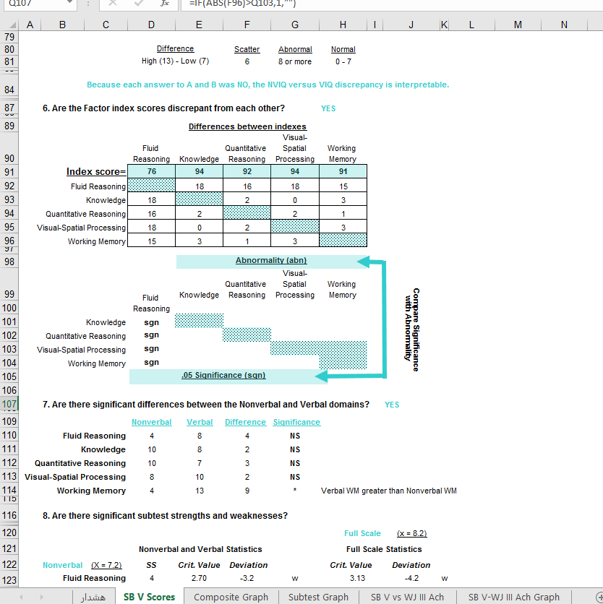Select row 91 header
The width and height of the screenshot is (603, 604).
pyautogui.click(x=10, y=172)
